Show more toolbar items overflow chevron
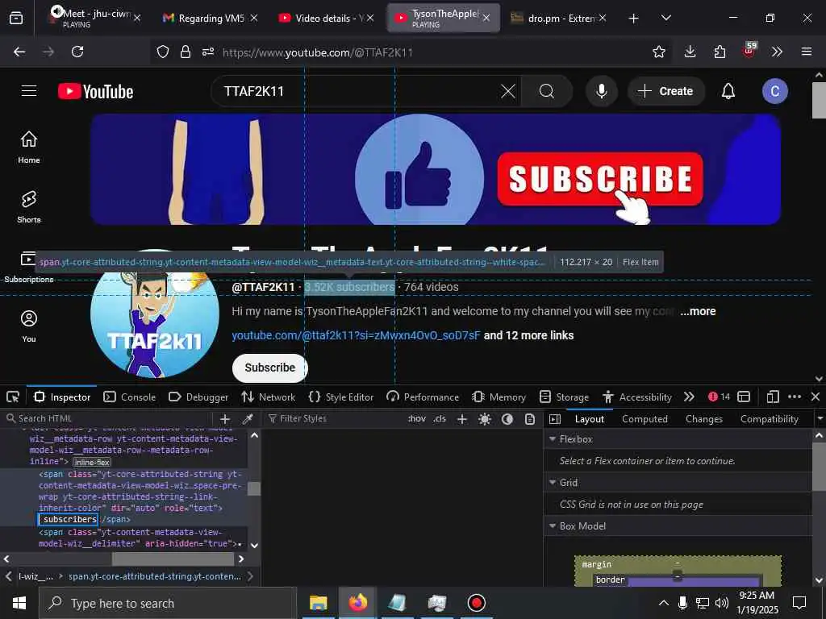 click(x=777, y=52)
